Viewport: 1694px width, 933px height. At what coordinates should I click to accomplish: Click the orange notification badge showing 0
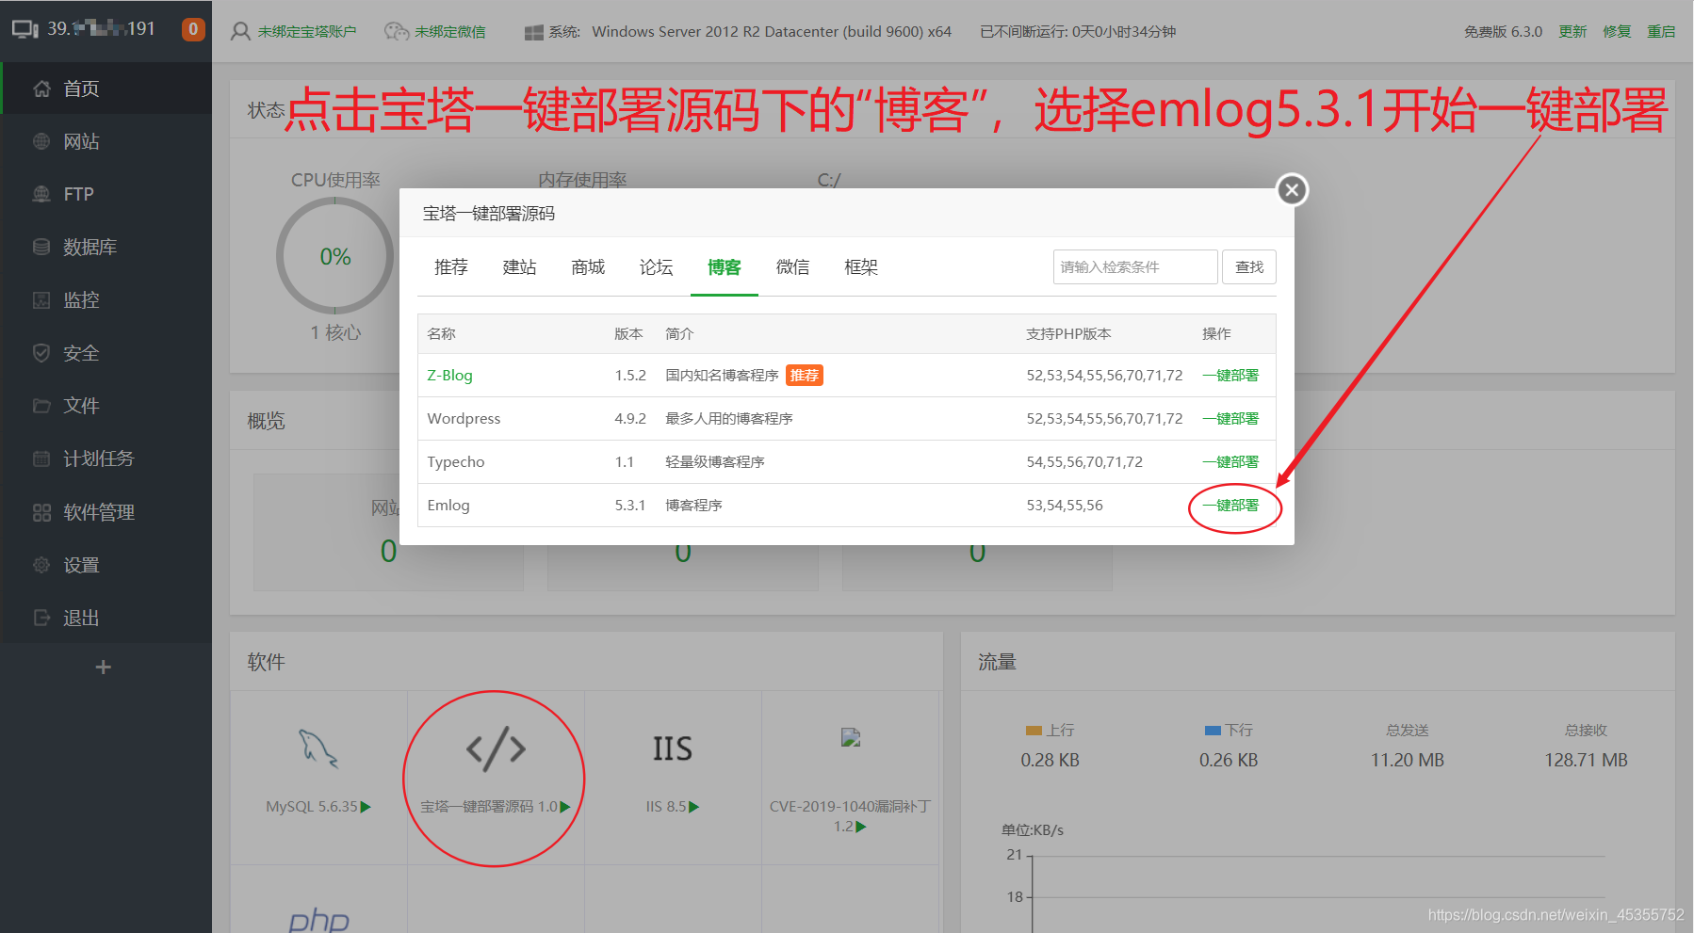193,29
